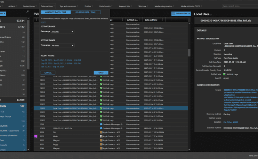Click the Time zone status bar entry
Screen dimensions: 258x159
tap(253, 156)
